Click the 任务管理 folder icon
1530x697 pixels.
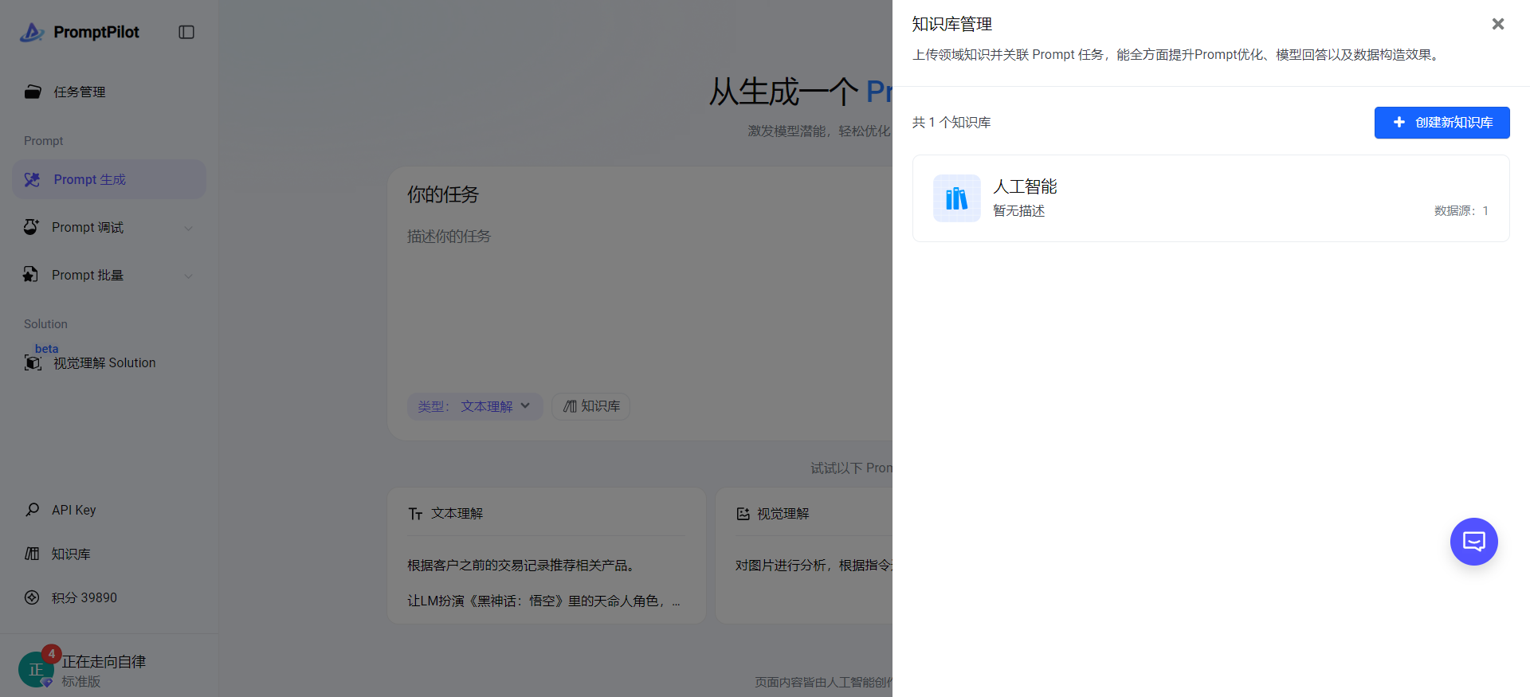pos(33,92)
